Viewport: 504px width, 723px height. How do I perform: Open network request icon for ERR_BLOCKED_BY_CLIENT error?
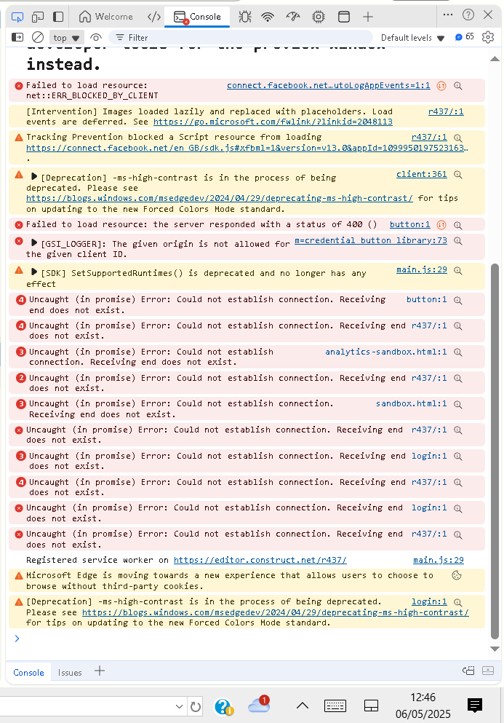tap(441, 86)
